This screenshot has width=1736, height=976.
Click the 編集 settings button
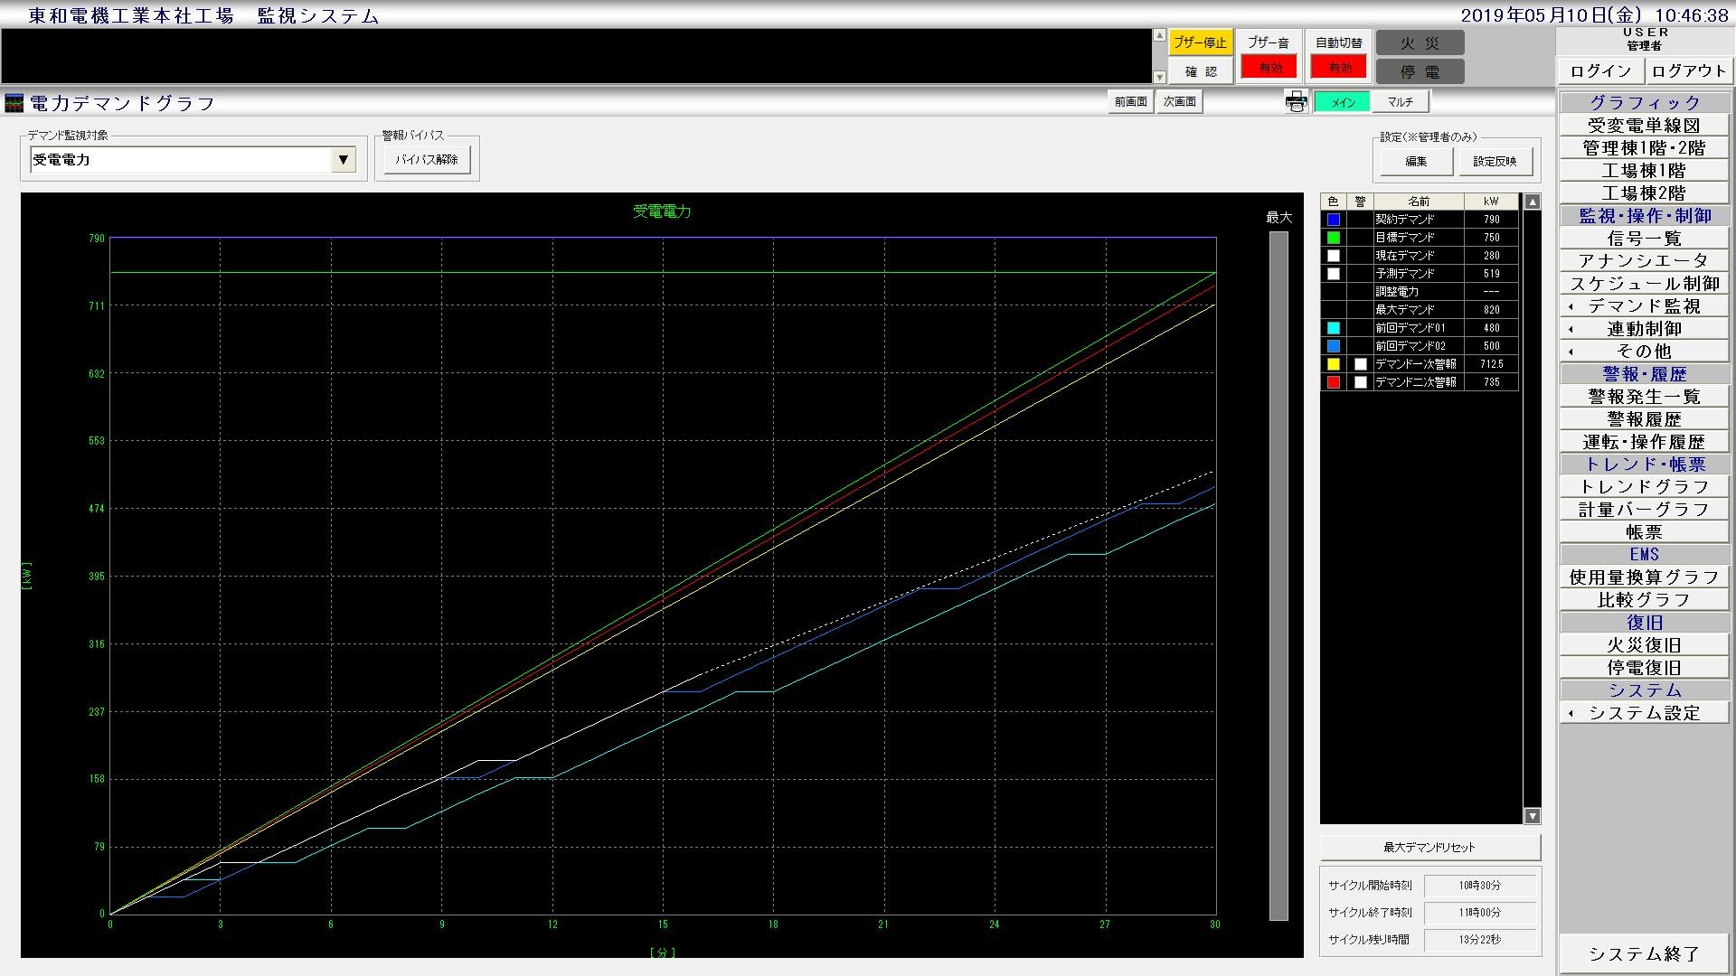click(1416, 161)
